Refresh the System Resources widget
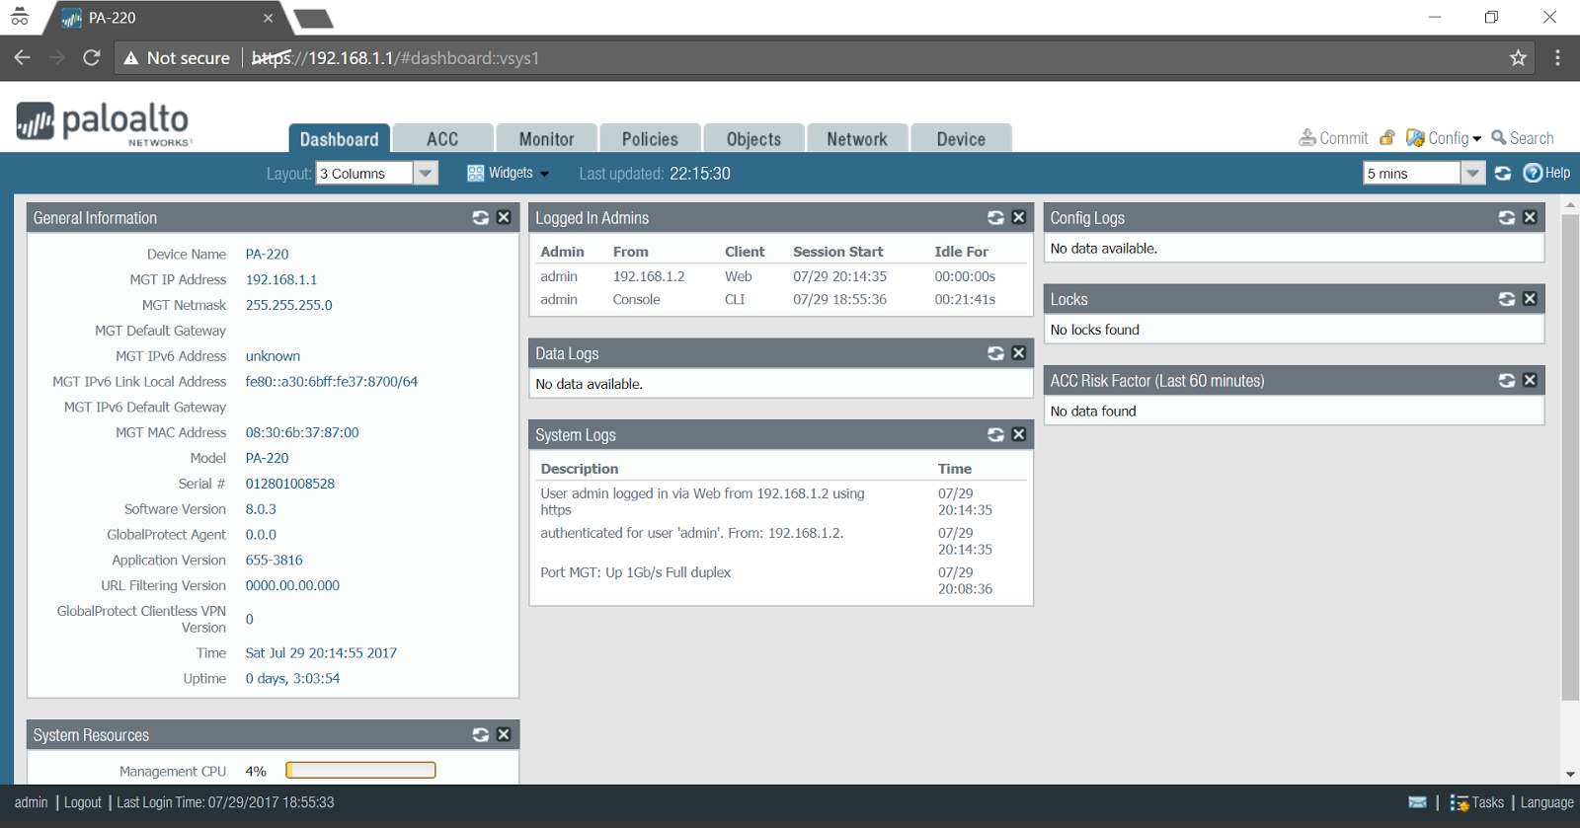Viewport: 1580px width, 828px height. click(481, 734)
